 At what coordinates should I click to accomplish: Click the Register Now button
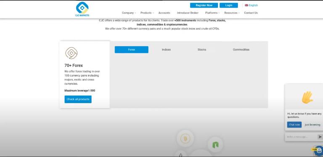[204, 5]
